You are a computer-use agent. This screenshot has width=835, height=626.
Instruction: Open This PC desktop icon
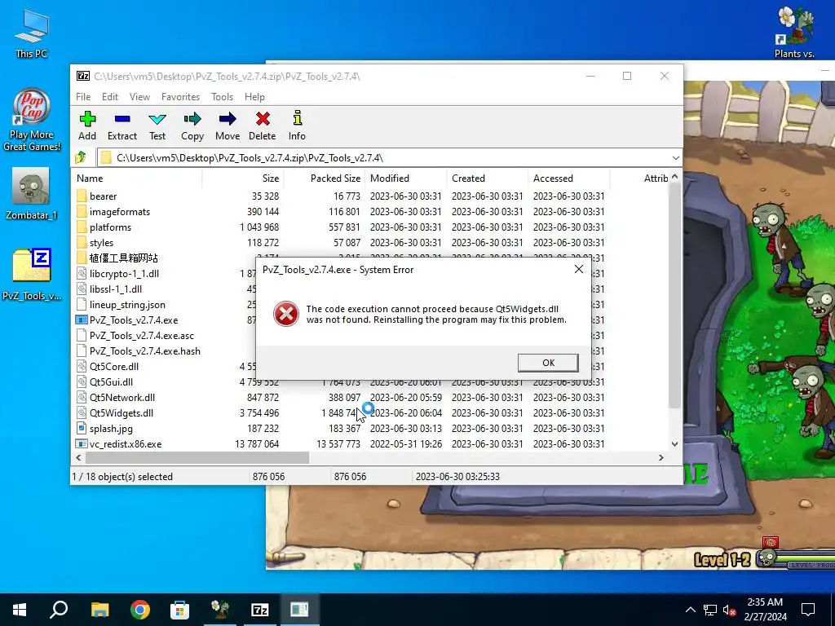32,34
